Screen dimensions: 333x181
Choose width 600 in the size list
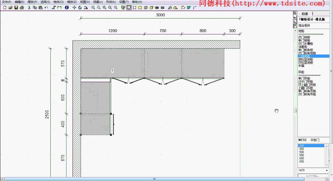tap(301, 158)
